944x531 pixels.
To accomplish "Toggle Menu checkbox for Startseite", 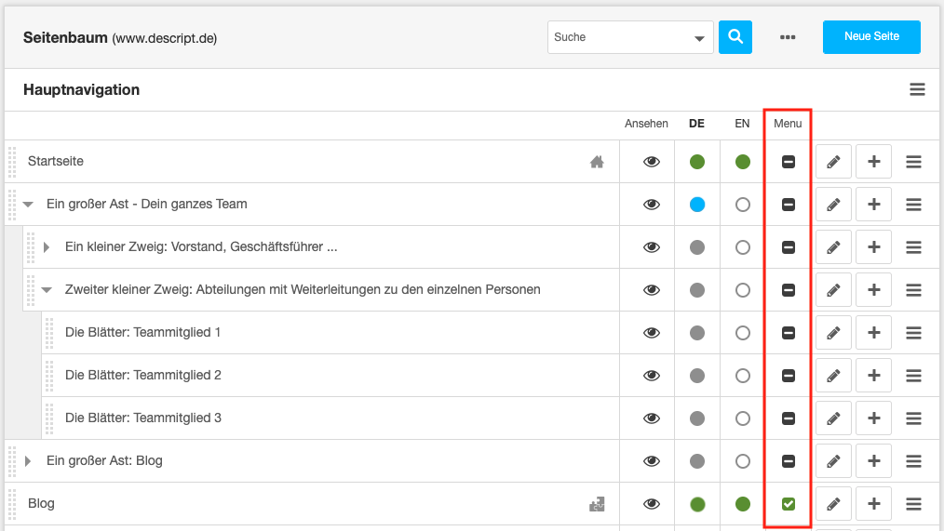I will [x=789, y=162].
